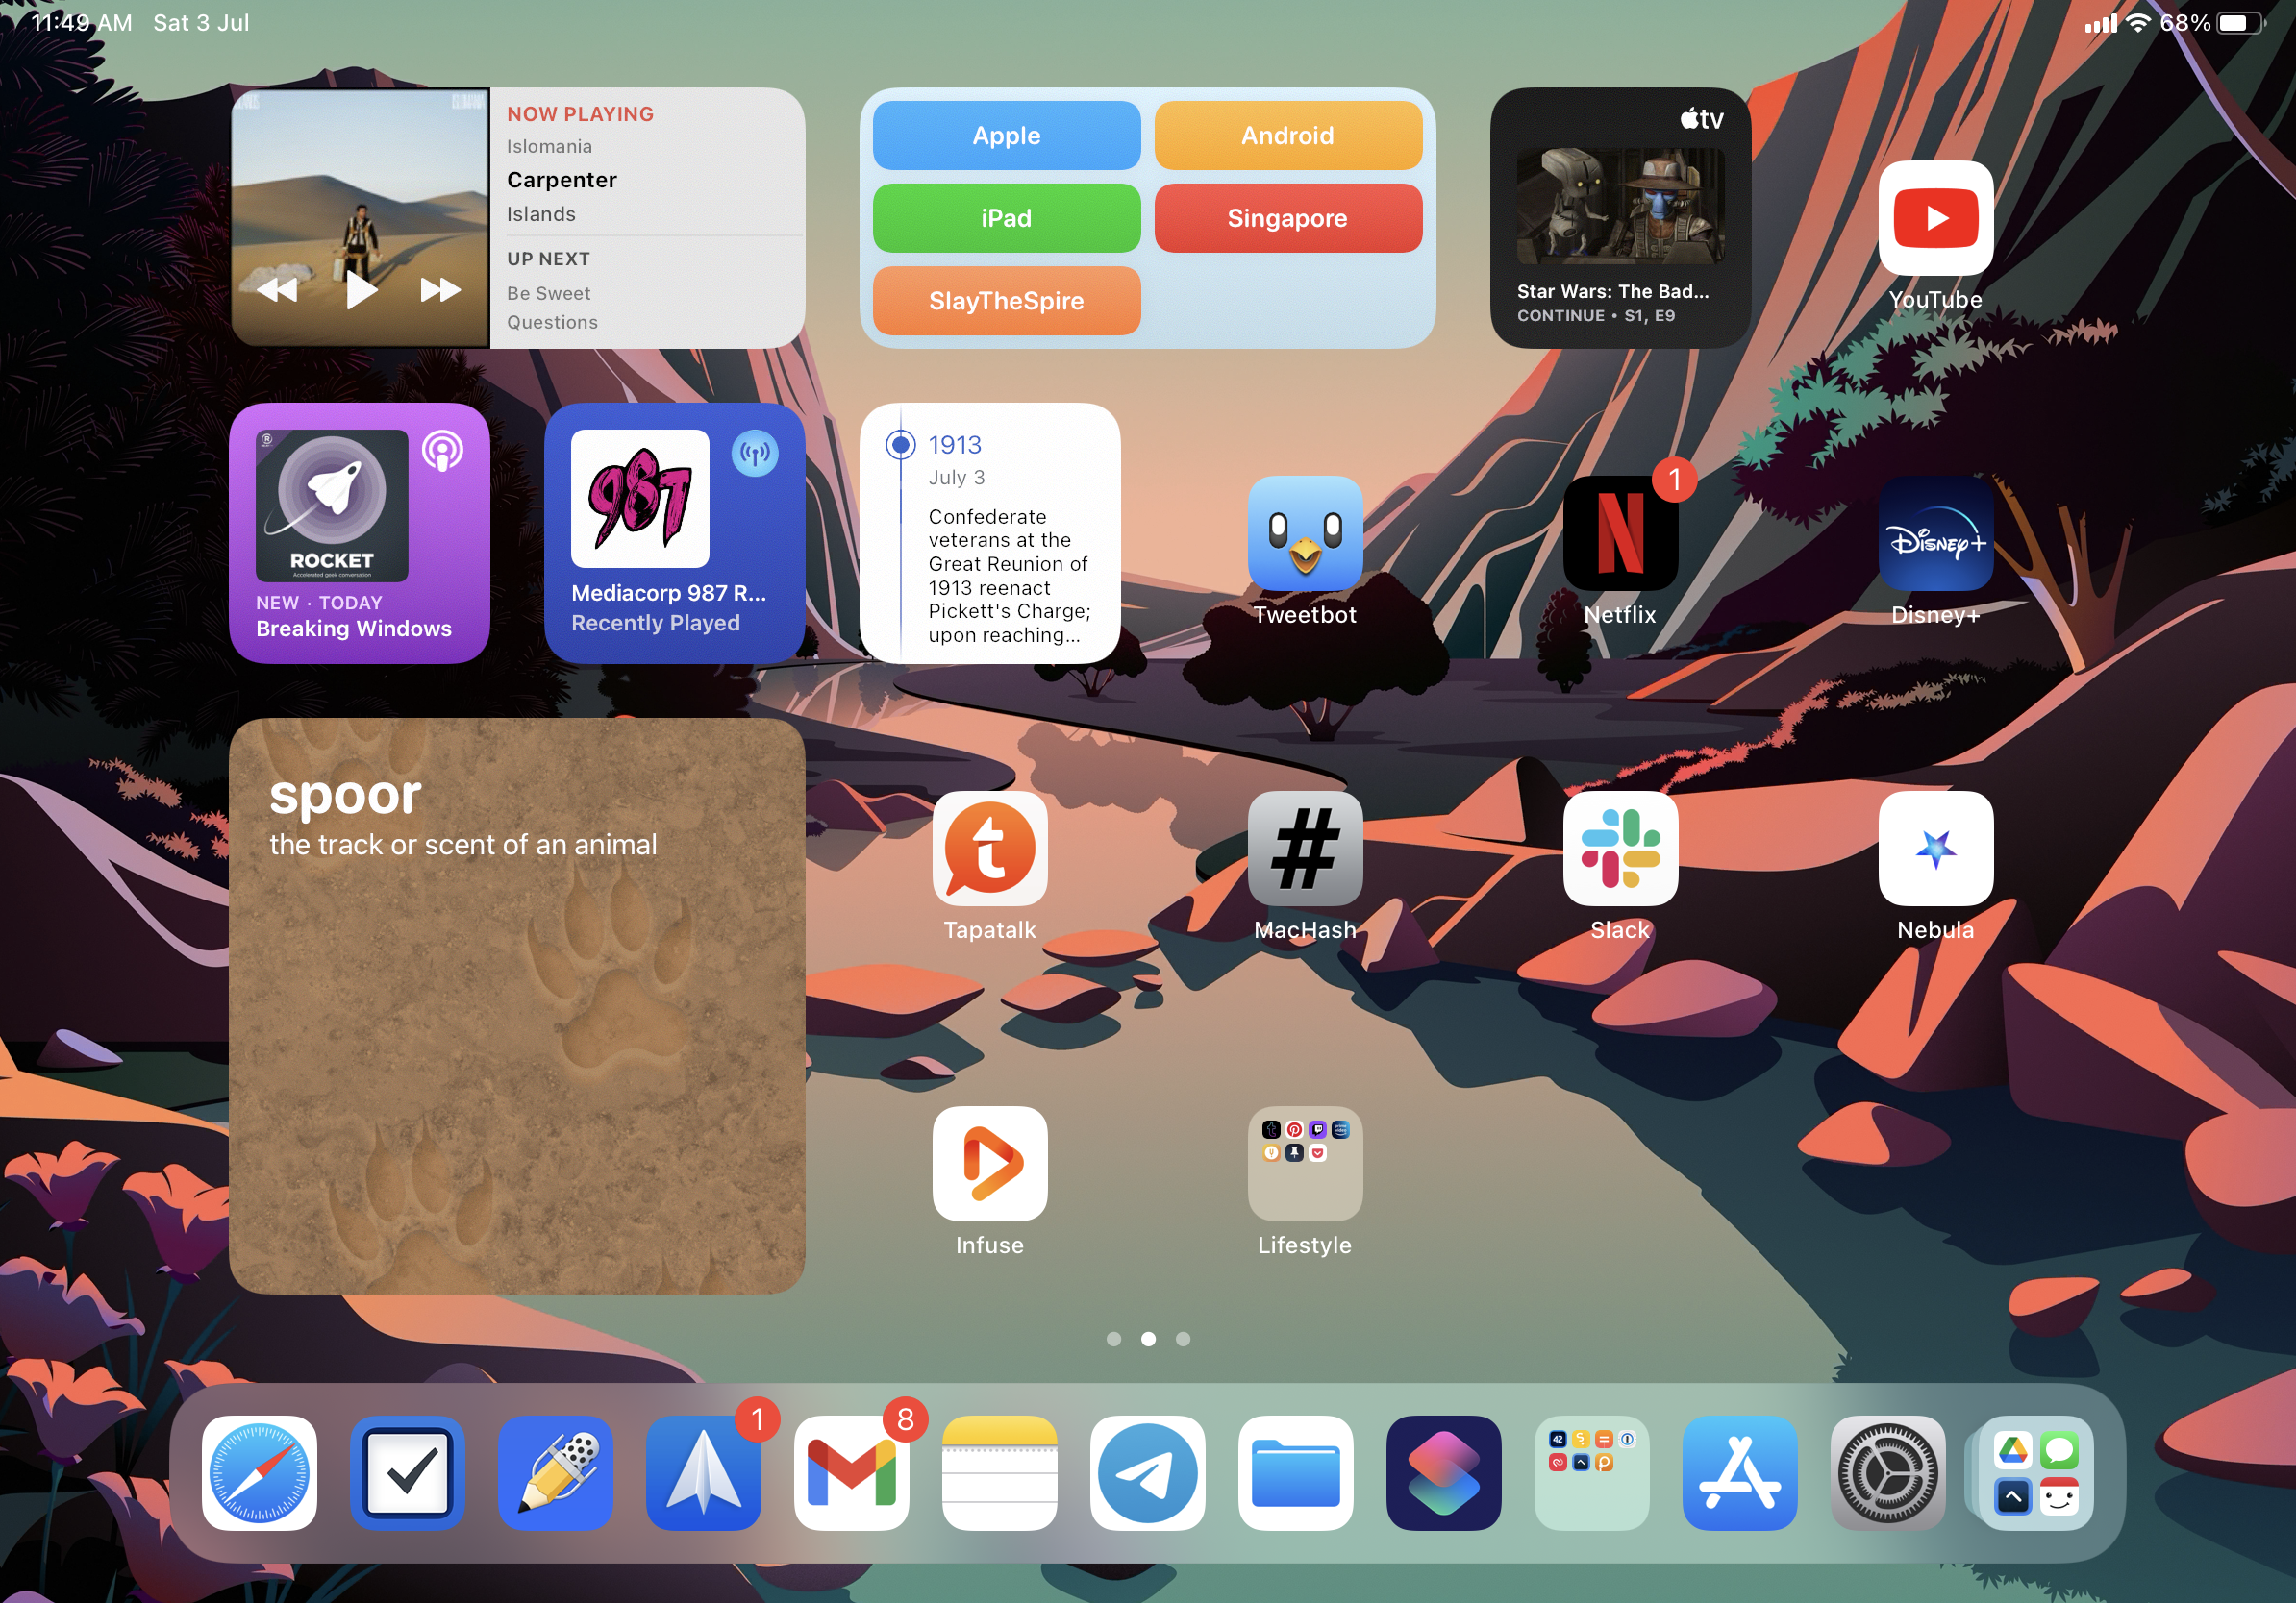Continue Star Wars: The Bad Batch thumbnail
This screenshot has width=2296, height=1603.
[1619, 207]
